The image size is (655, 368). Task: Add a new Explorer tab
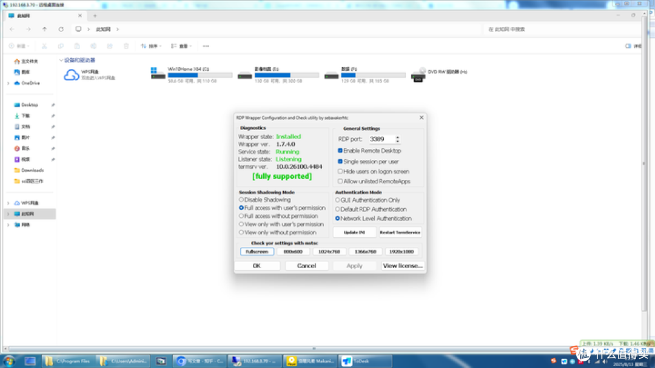95,16
